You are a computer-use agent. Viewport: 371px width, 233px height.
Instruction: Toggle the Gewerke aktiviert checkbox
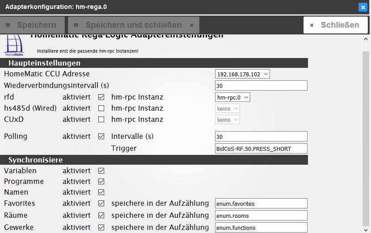(x=101, y=227)
